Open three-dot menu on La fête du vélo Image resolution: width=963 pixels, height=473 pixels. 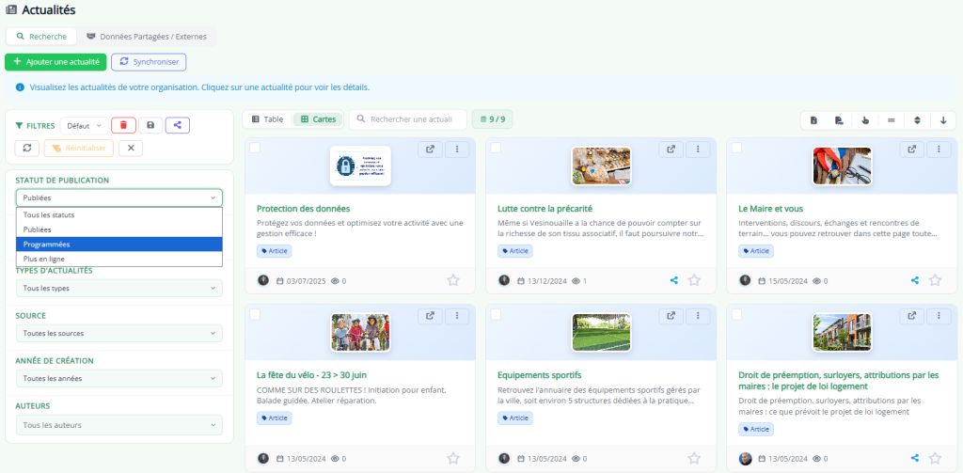pyautogui.click(x=457, y=316)
